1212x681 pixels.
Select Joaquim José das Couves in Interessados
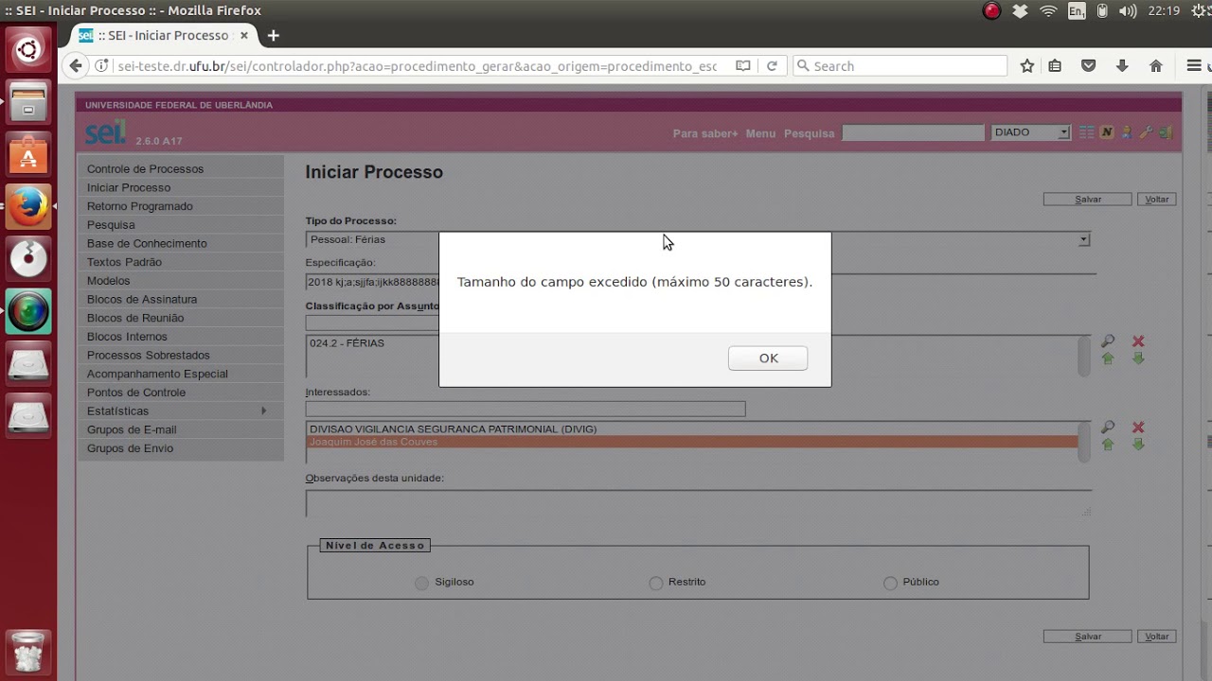(x=692, y=442)
